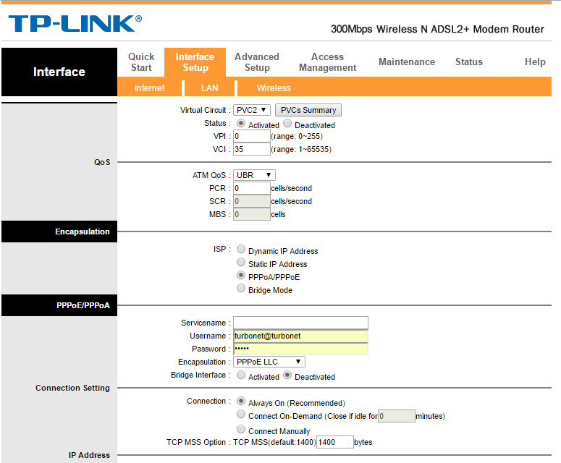Click the VCI input field
Viewport: 561px width, 463px height.
click(x=251, y=149)
